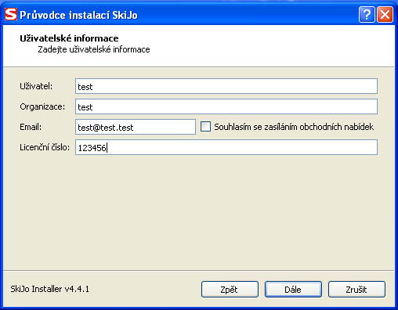The width and height of the screenshot is (398, 310).
Task: Open the help question mark button
Action: tap(367, 15)
